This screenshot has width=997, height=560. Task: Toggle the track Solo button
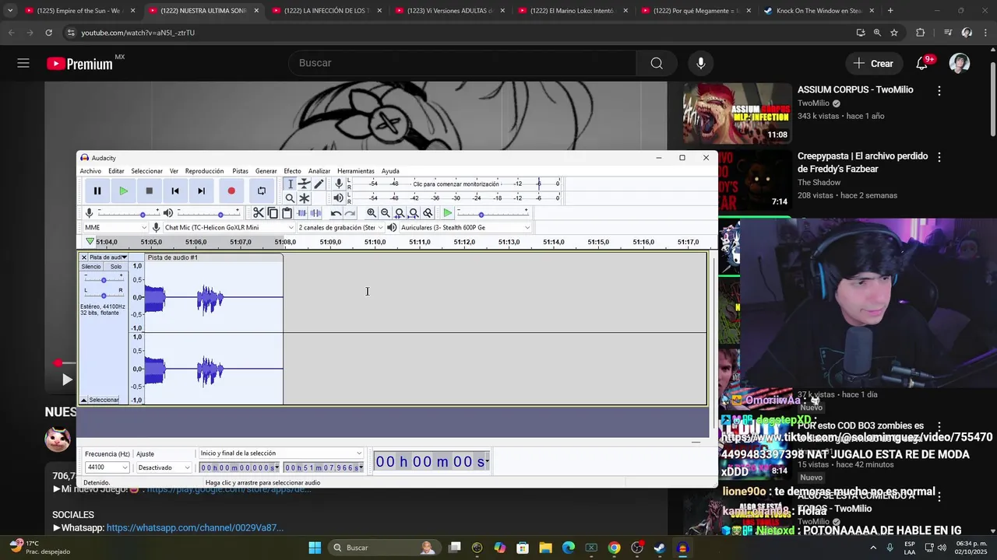[x=115, y=267]
